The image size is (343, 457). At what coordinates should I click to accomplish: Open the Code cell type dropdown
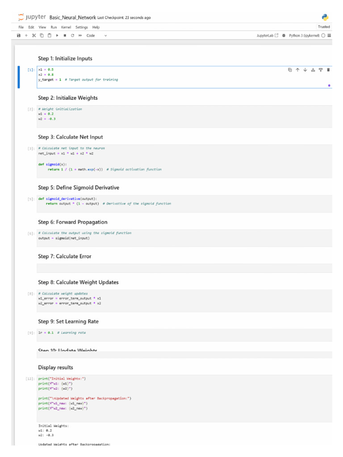(96, 35)
